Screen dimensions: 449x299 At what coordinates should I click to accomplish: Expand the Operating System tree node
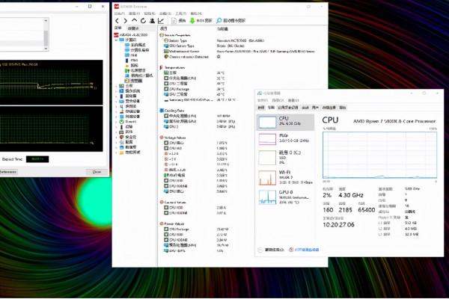pyautogui.click(x=117, y=91)
